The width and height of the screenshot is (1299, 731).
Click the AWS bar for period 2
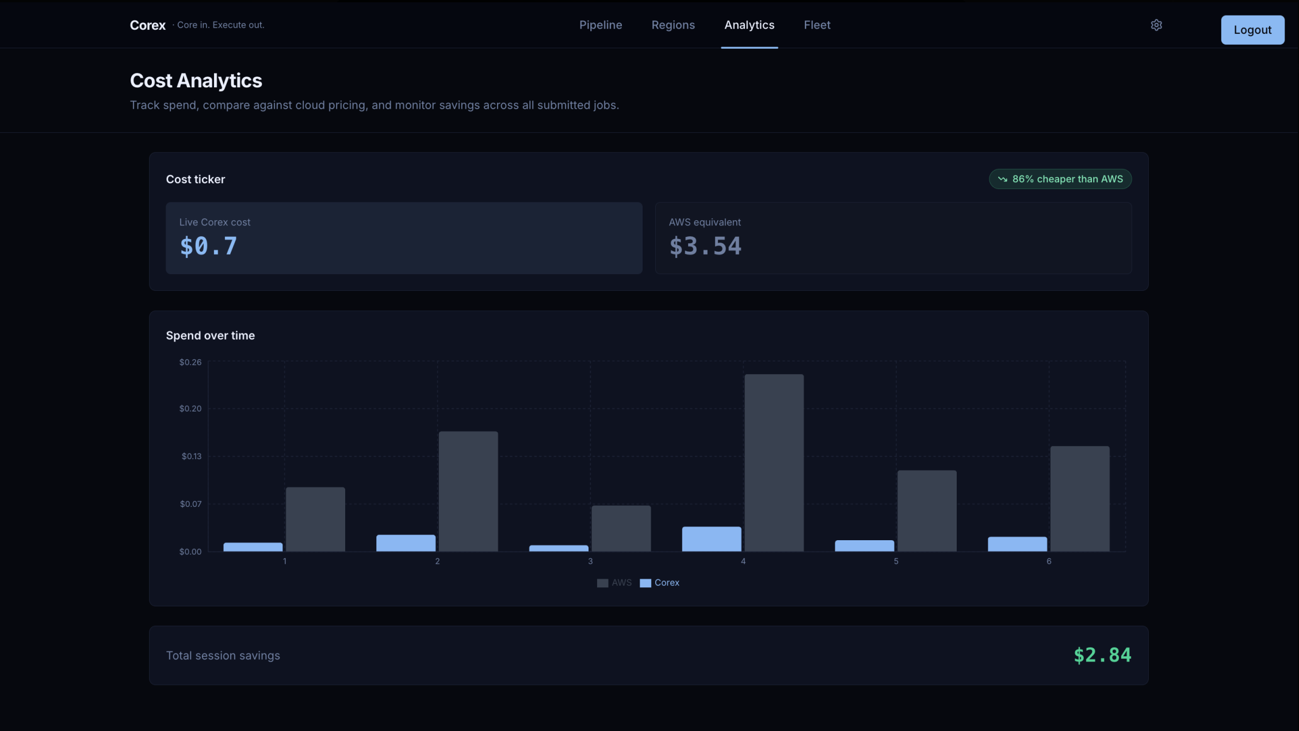(x=468, y=491)
